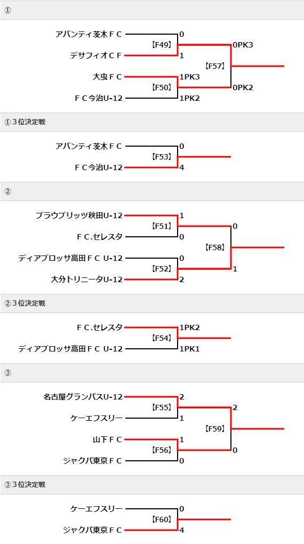
Task: Click match label F56
Action: (162, 450)
